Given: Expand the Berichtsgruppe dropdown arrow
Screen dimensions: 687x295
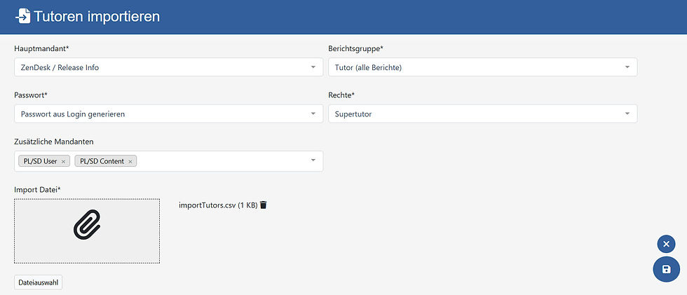Looking at the screenshot, I should pyautogui.click(x=627, y=67).
